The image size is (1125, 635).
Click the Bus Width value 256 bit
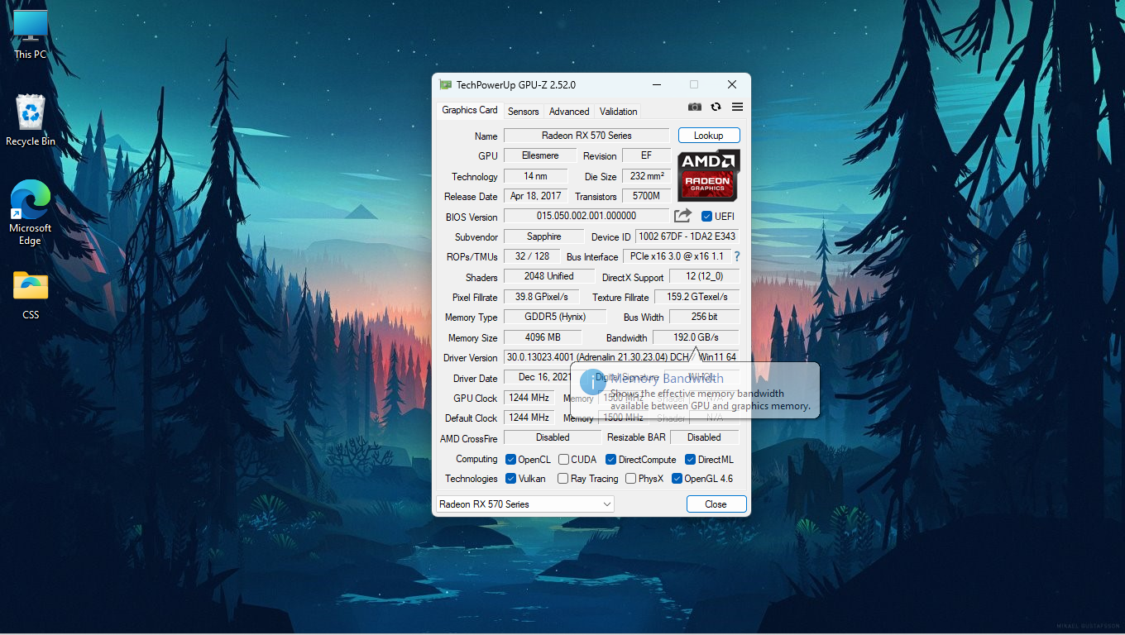(704, 317)
